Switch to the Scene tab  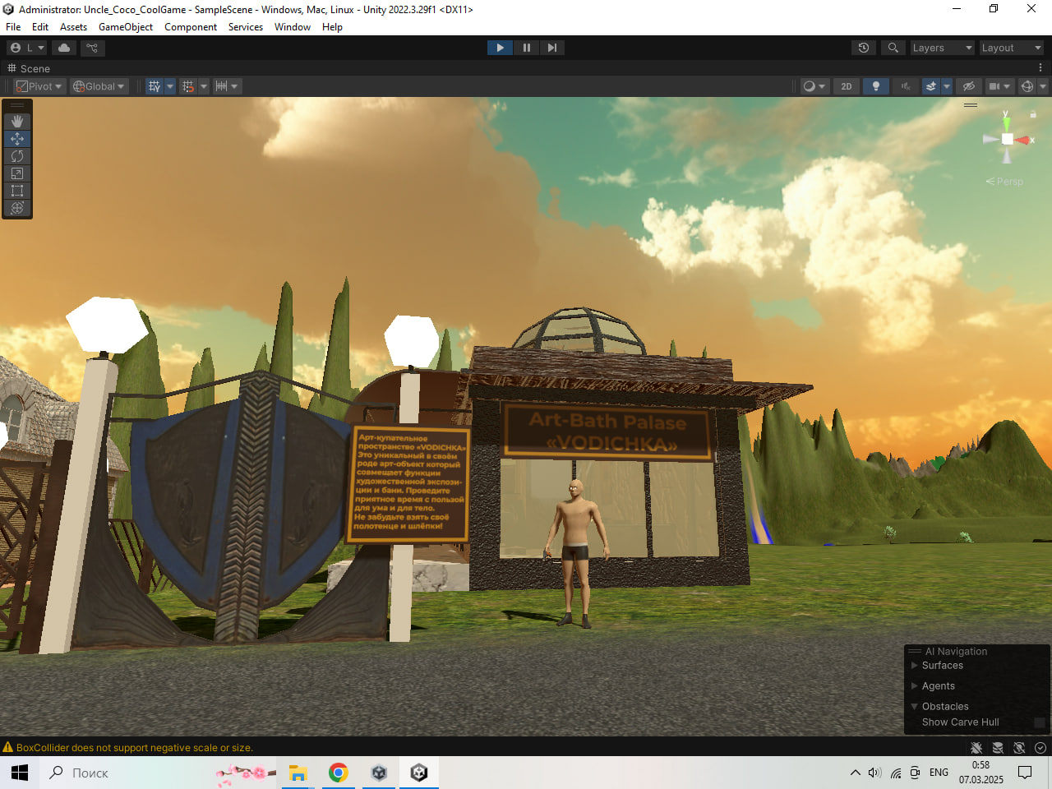(29, 68)
